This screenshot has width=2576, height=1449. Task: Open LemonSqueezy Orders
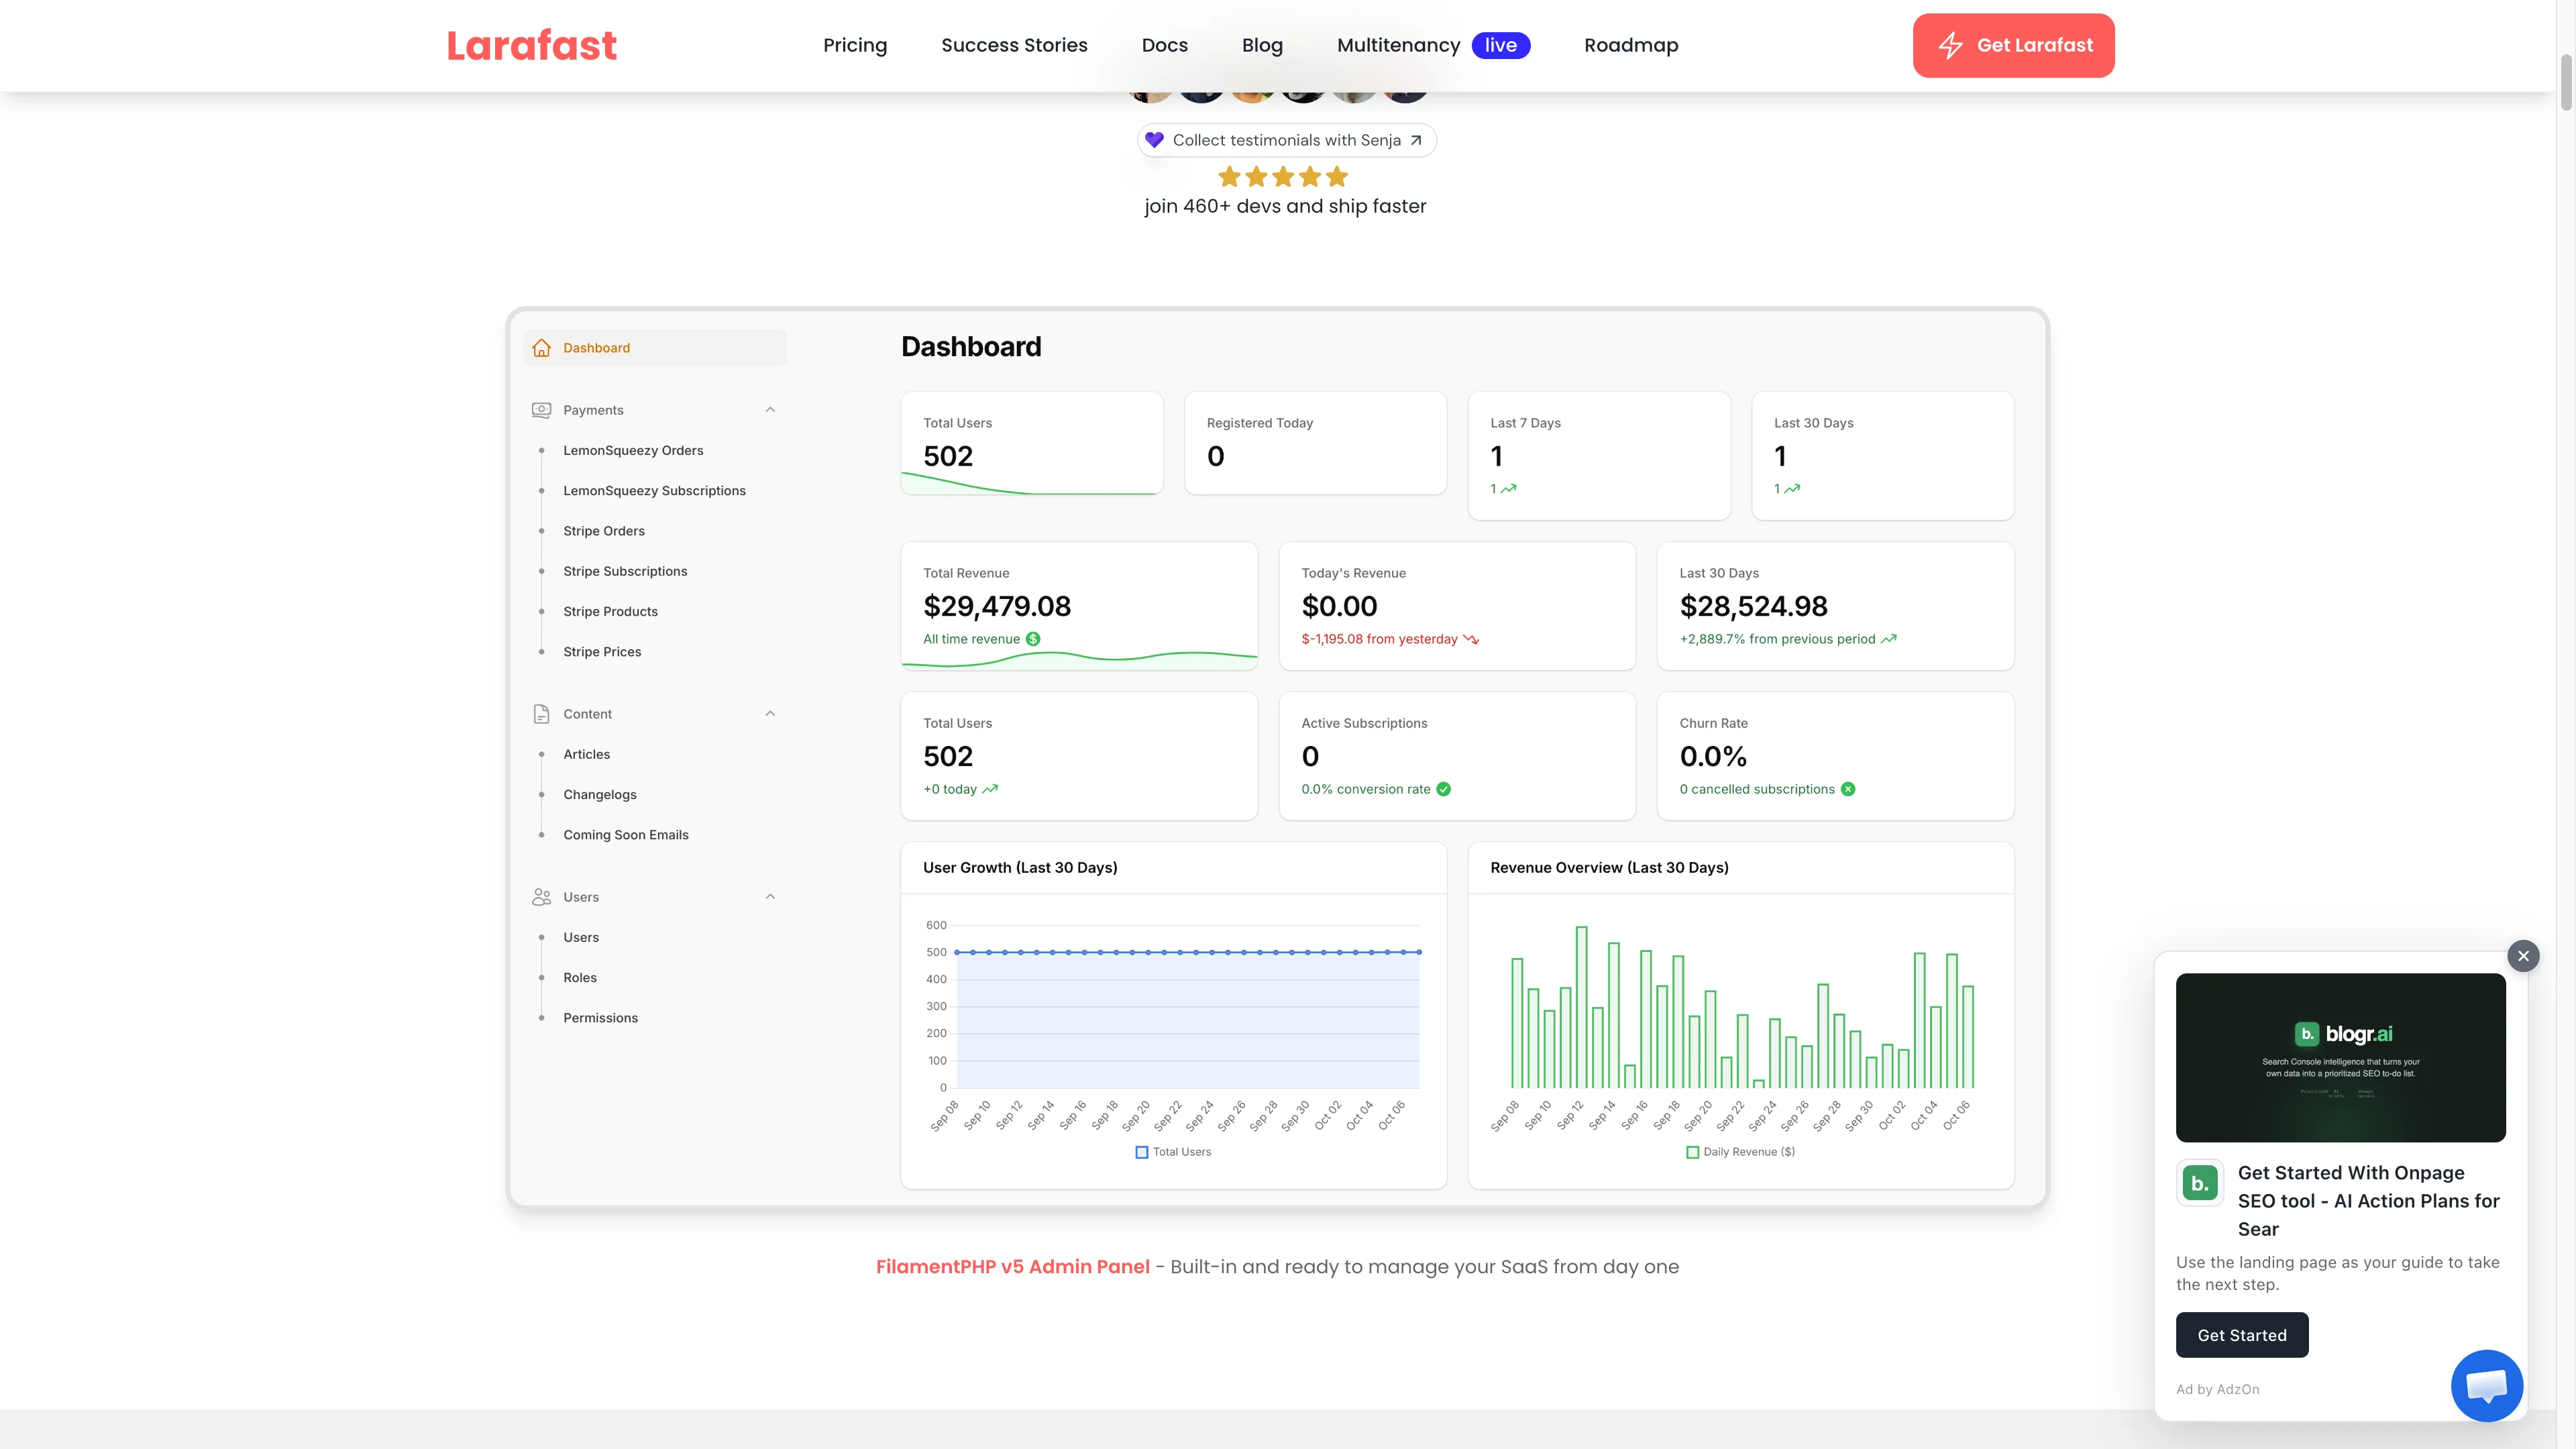click(633, 450)
